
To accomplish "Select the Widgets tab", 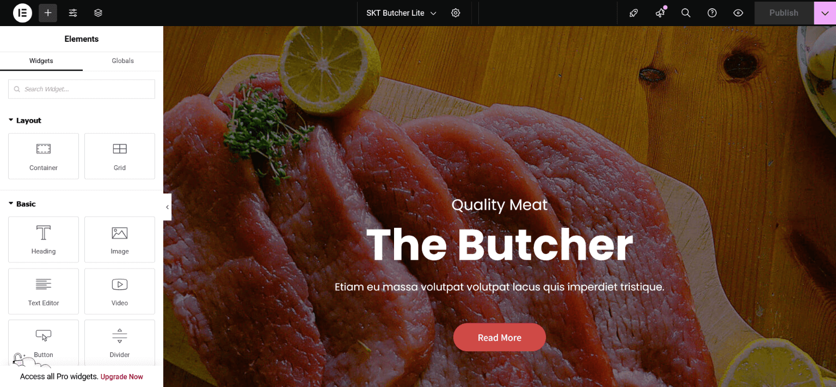I will [41, 61].
